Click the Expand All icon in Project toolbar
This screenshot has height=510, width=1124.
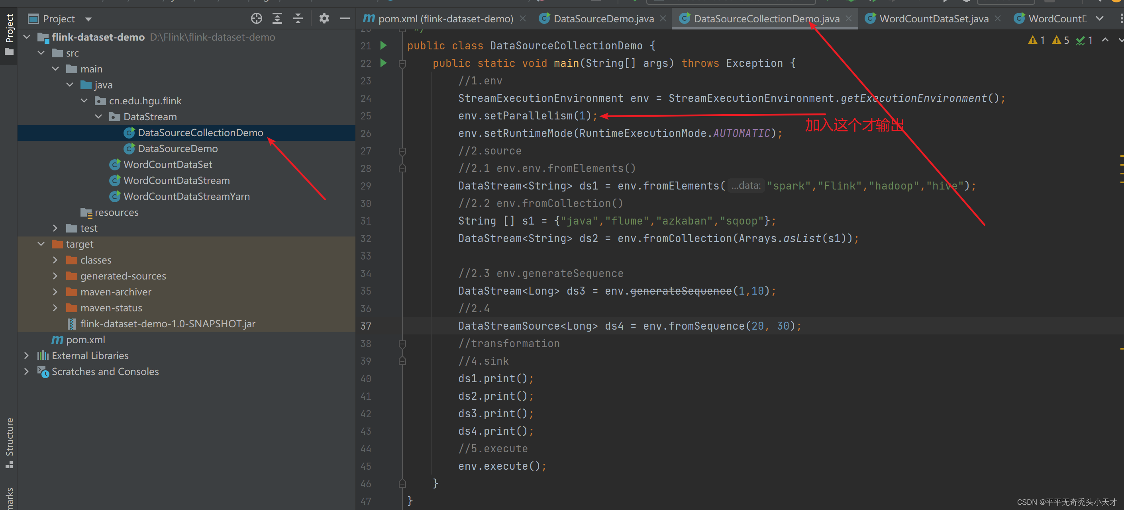click(x=277, y=18)
